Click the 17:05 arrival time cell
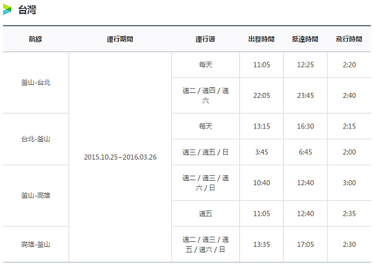This screenshot has height=265, width=374. click(305, 244)
